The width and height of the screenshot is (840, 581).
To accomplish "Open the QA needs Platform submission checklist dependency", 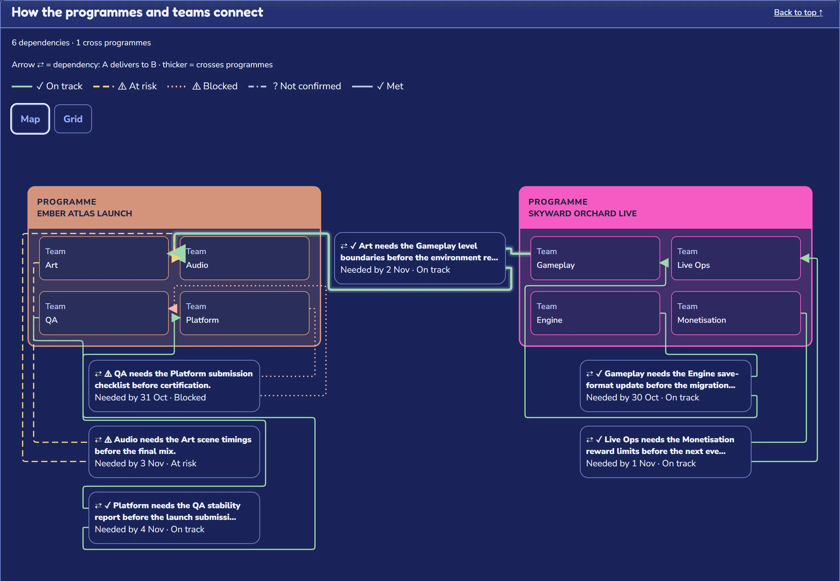I will coord(174,386).
